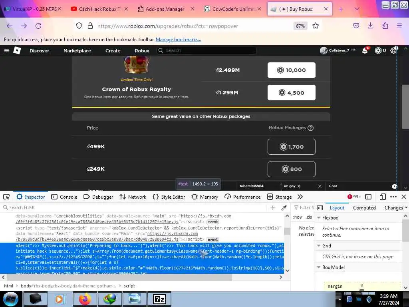409x307 pixels.
Task: Collapse the Box Model section
Action: point(318,267)
